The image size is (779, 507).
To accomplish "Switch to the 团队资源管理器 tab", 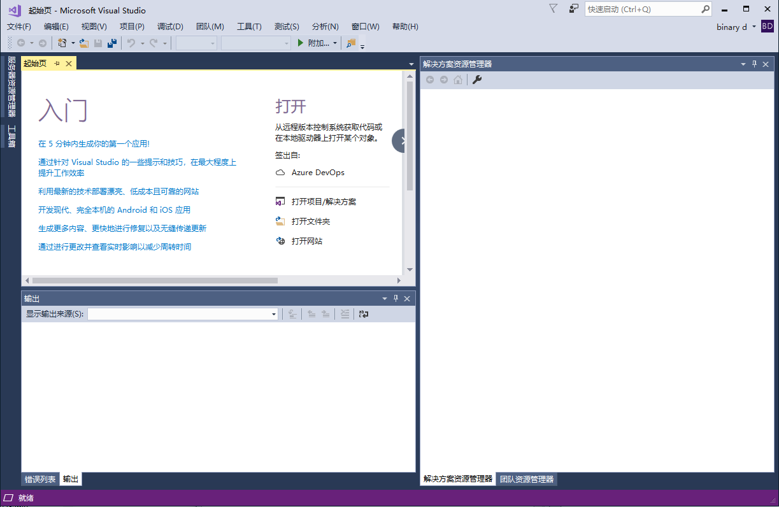I will (526, 479).
